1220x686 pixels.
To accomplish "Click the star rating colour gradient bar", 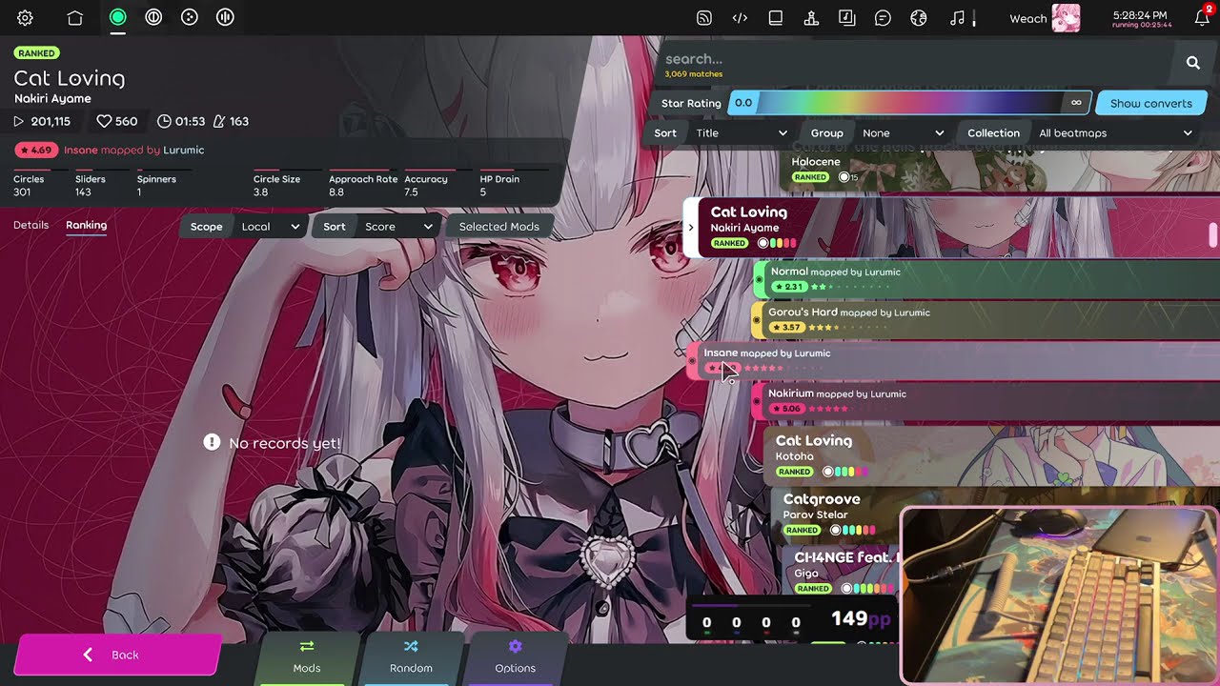I will coord(911,103).
